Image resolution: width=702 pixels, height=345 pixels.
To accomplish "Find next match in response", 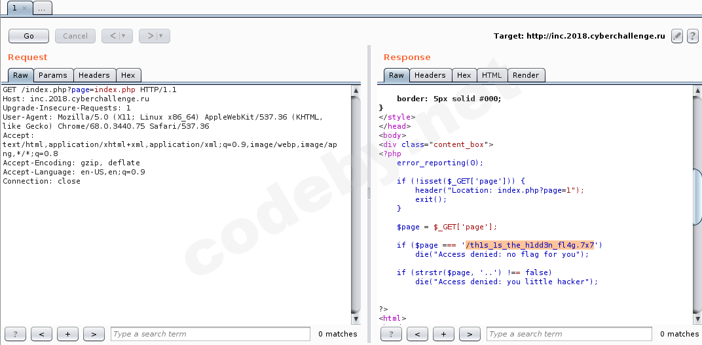I will pyautogui.click(x=470, y=334).
